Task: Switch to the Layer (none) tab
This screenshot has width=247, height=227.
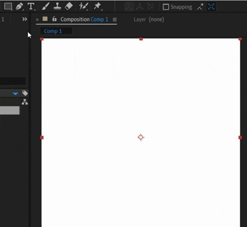Action: (149, 20)
